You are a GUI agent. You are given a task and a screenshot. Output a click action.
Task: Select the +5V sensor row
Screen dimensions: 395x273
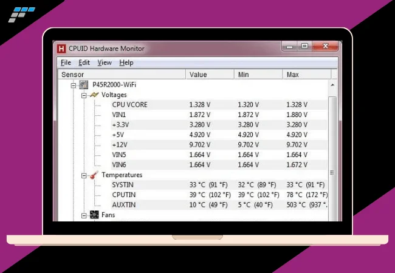pos(219,135)
